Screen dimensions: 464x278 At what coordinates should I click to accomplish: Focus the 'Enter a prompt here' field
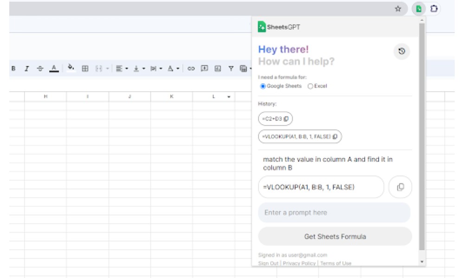pos(335,212)
